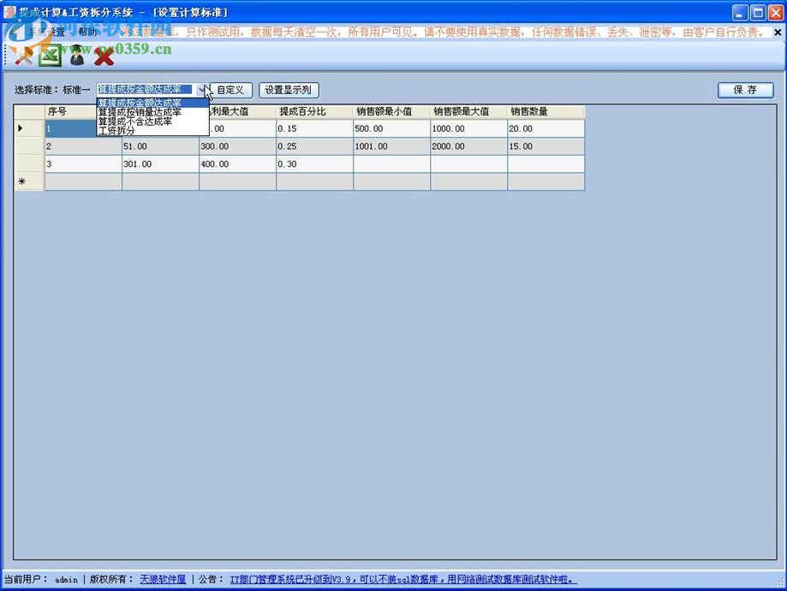Click the 销售额最小值 cell containing 1001.00
Screen dimensions: 787x591
tap(392, 146)
